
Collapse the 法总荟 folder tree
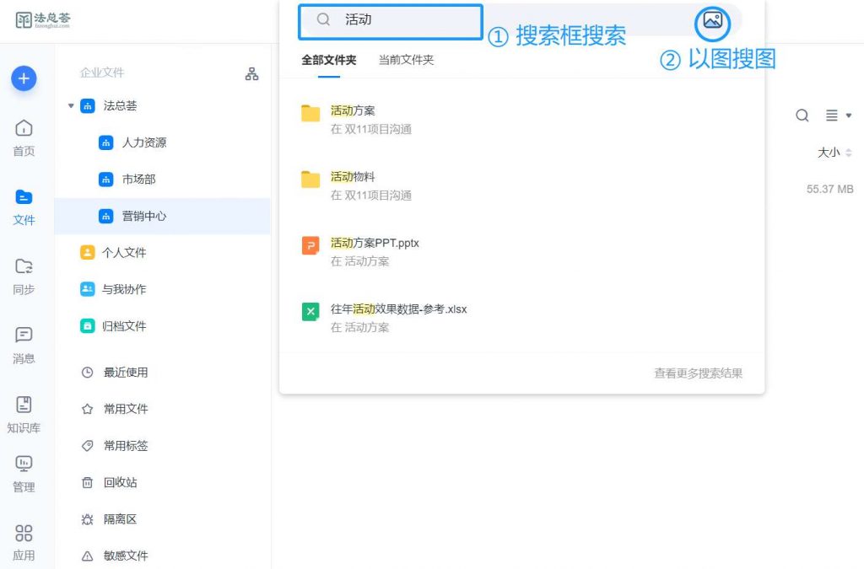pos(71,105)
